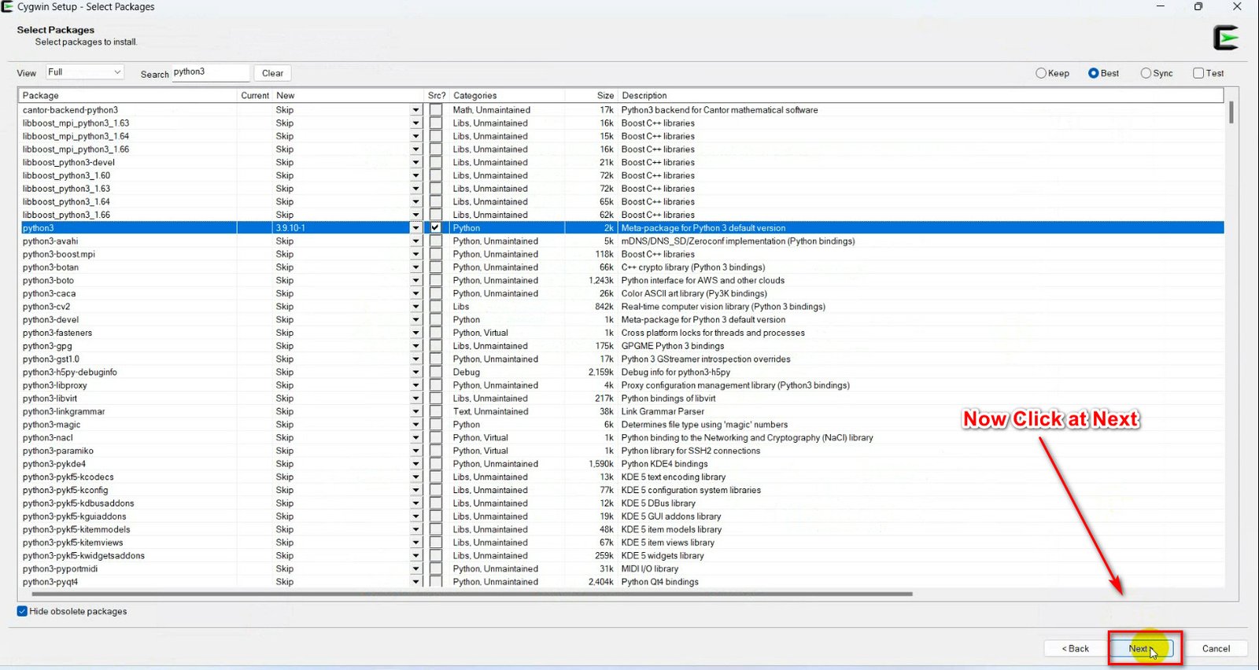Select the python3-boost.mpi package row

[621, 255]
